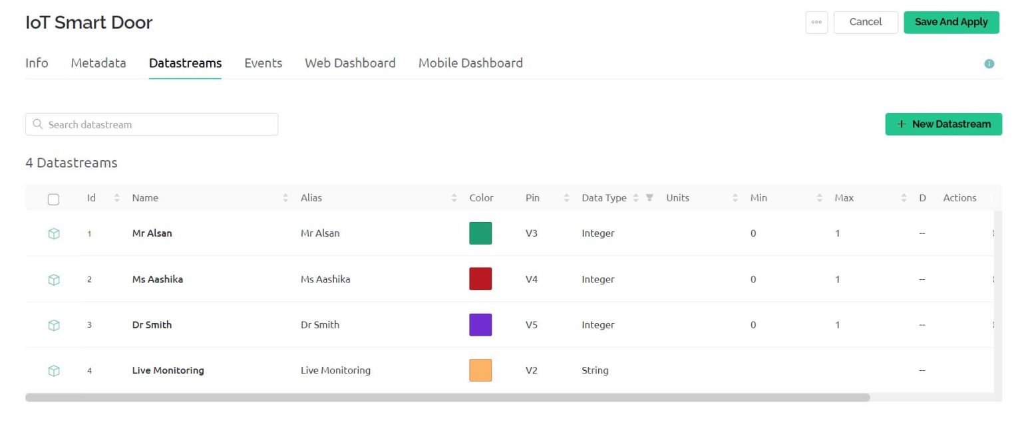The image size is (1022, 440).
Task: Click the Data Type filter icon
Action: (x=649, y=198)
